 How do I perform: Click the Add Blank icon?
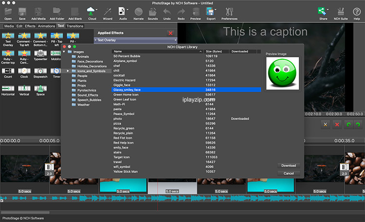[75, 14]
